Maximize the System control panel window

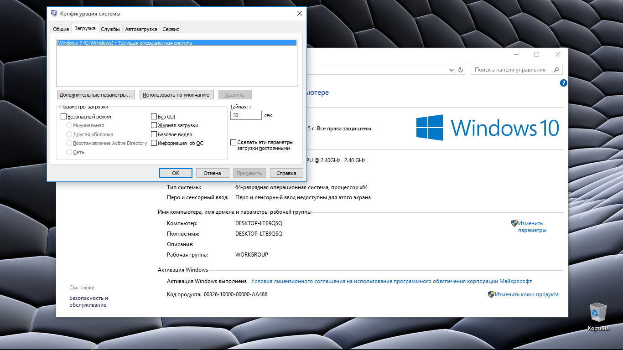(537, 54)
